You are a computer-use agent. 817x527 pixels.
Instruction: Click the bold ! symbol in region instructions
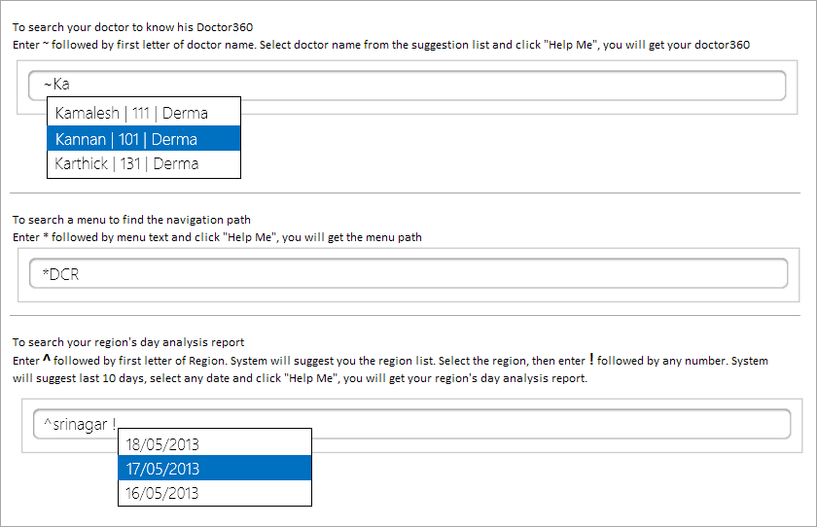click(591, 360)
